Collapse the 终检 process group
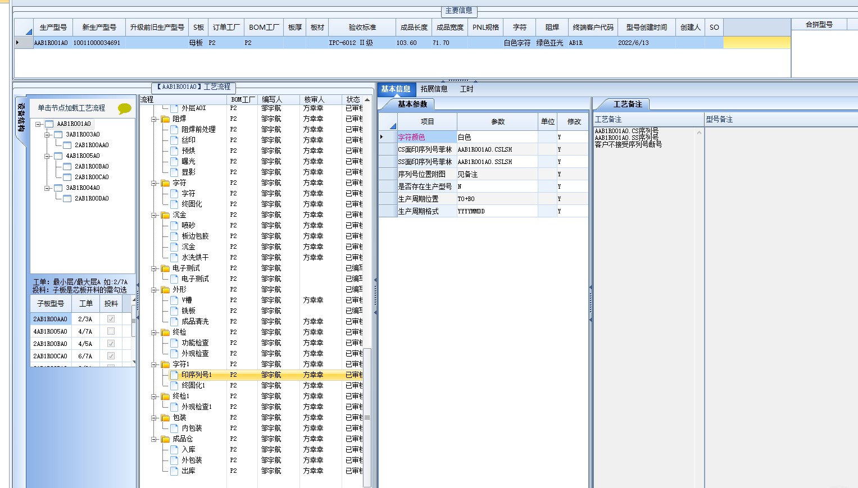The width and height of the screenshot is (858, 488). pyautogui.click(x=154, y=332)
